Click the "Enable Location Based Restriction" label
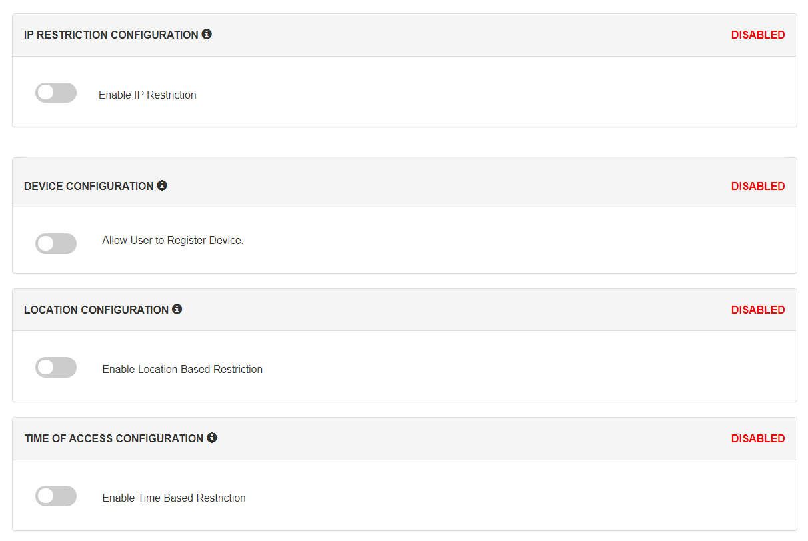Image resolution: width=808 pixels, height=541 pixels. point(182,369)
